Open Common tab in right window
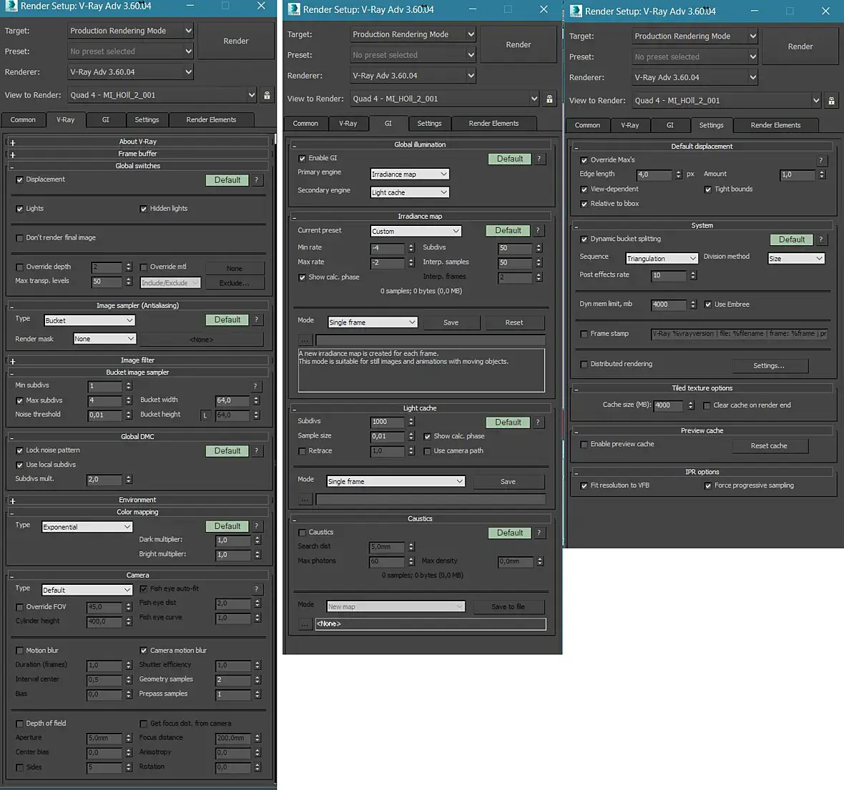844x790 pixels. [x=587, y=125]
